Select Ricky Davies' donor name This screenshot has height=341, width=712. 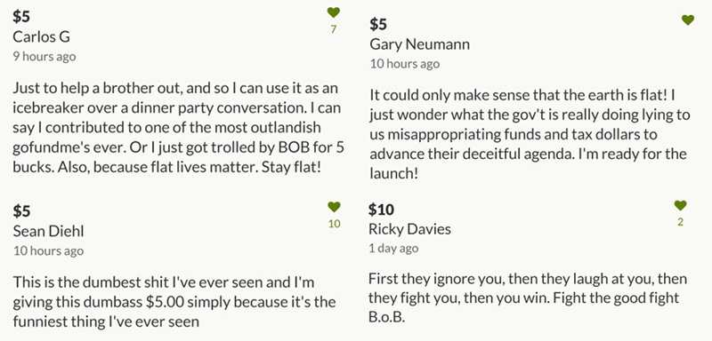409,229
